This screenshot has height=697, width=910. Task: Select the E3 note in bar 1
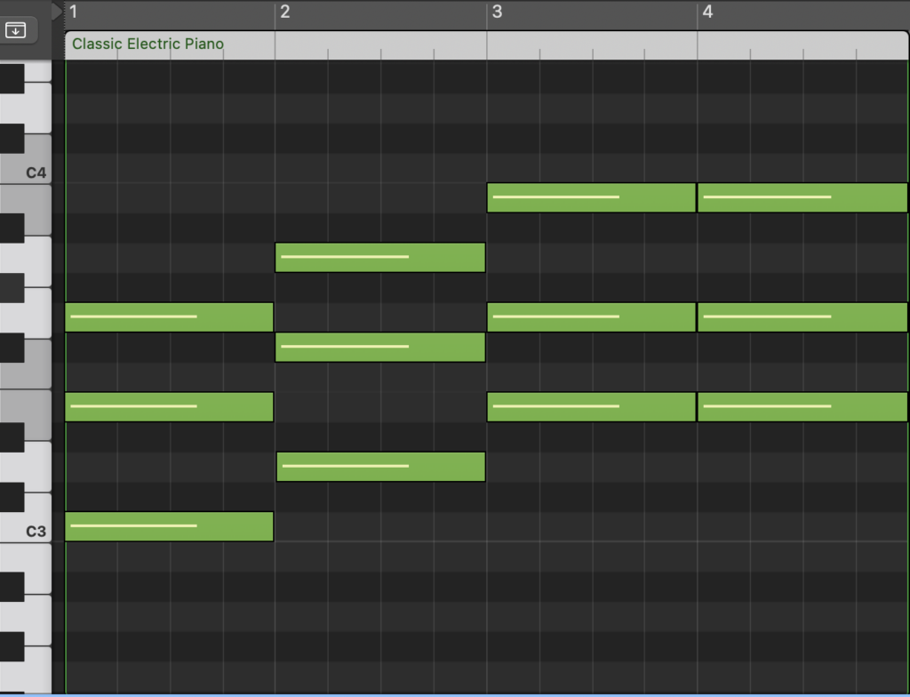[169, 406]
